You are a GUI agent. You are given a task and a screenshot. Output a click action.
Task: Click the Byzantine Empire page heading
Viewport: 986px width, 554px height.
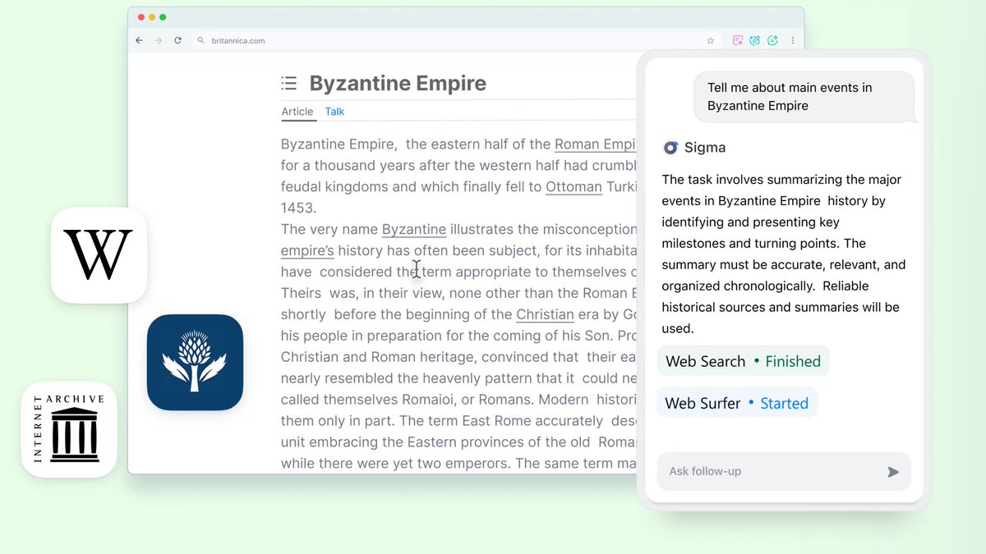398,83
